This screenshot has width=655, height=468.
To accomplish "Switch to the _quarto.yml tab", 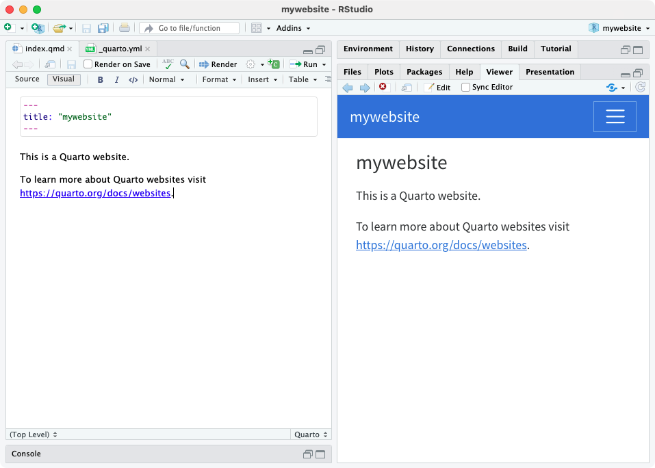I will 118,49.
